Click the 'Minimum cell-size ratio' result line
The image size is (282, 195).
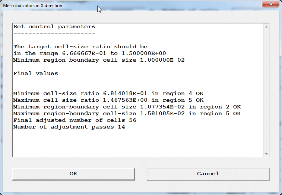click(x=108, y=94)
